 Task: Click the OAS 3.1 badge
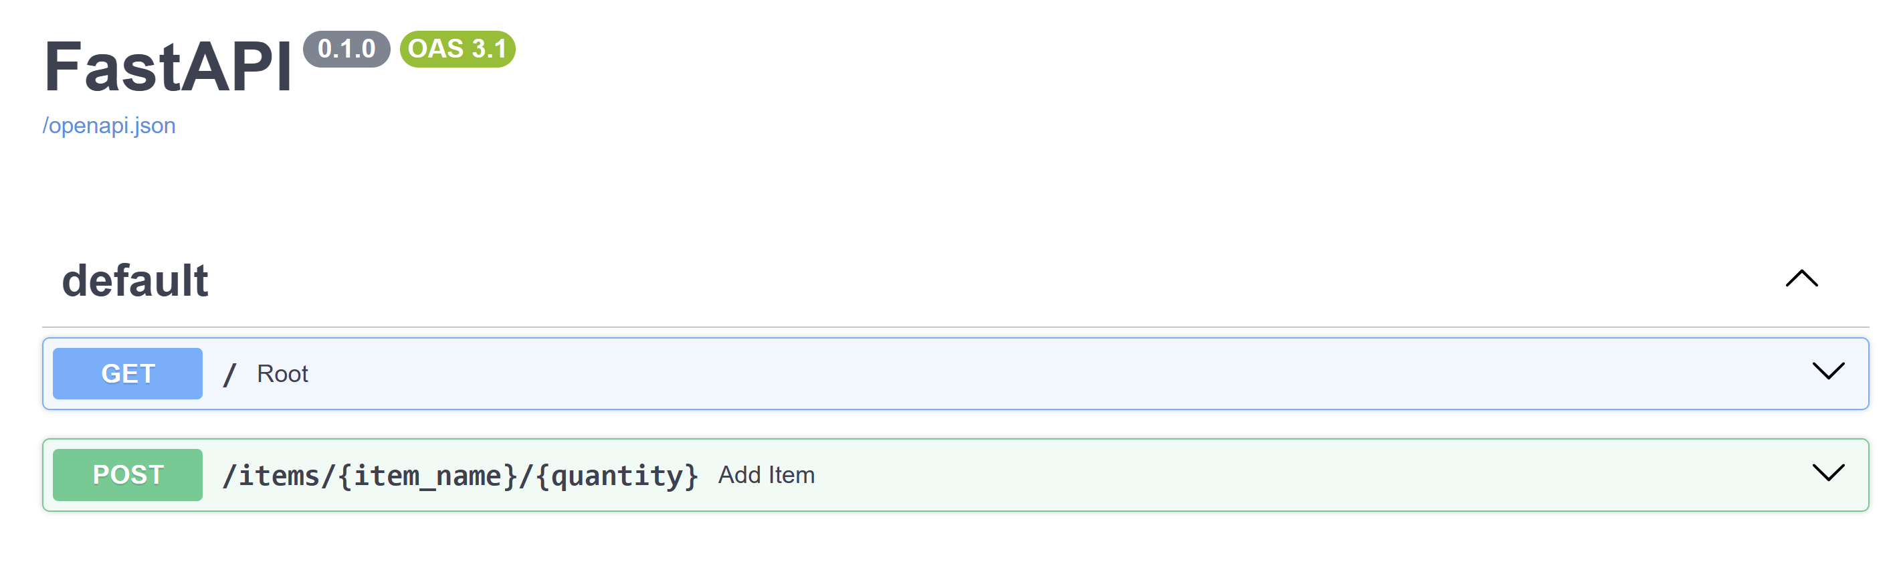(455, 50)
